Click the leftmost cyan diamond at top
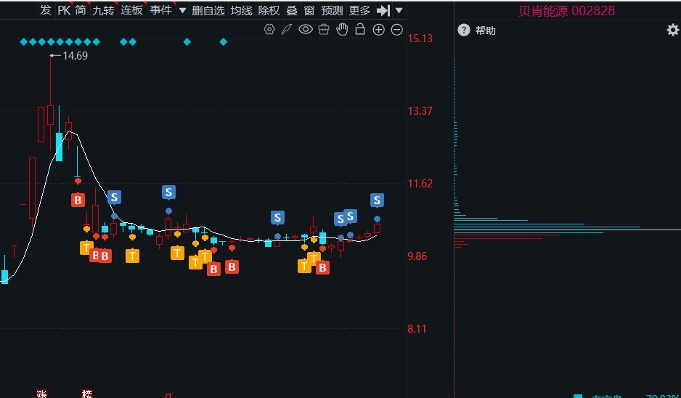This screenshot has width=681, height=398. [23, 41]
